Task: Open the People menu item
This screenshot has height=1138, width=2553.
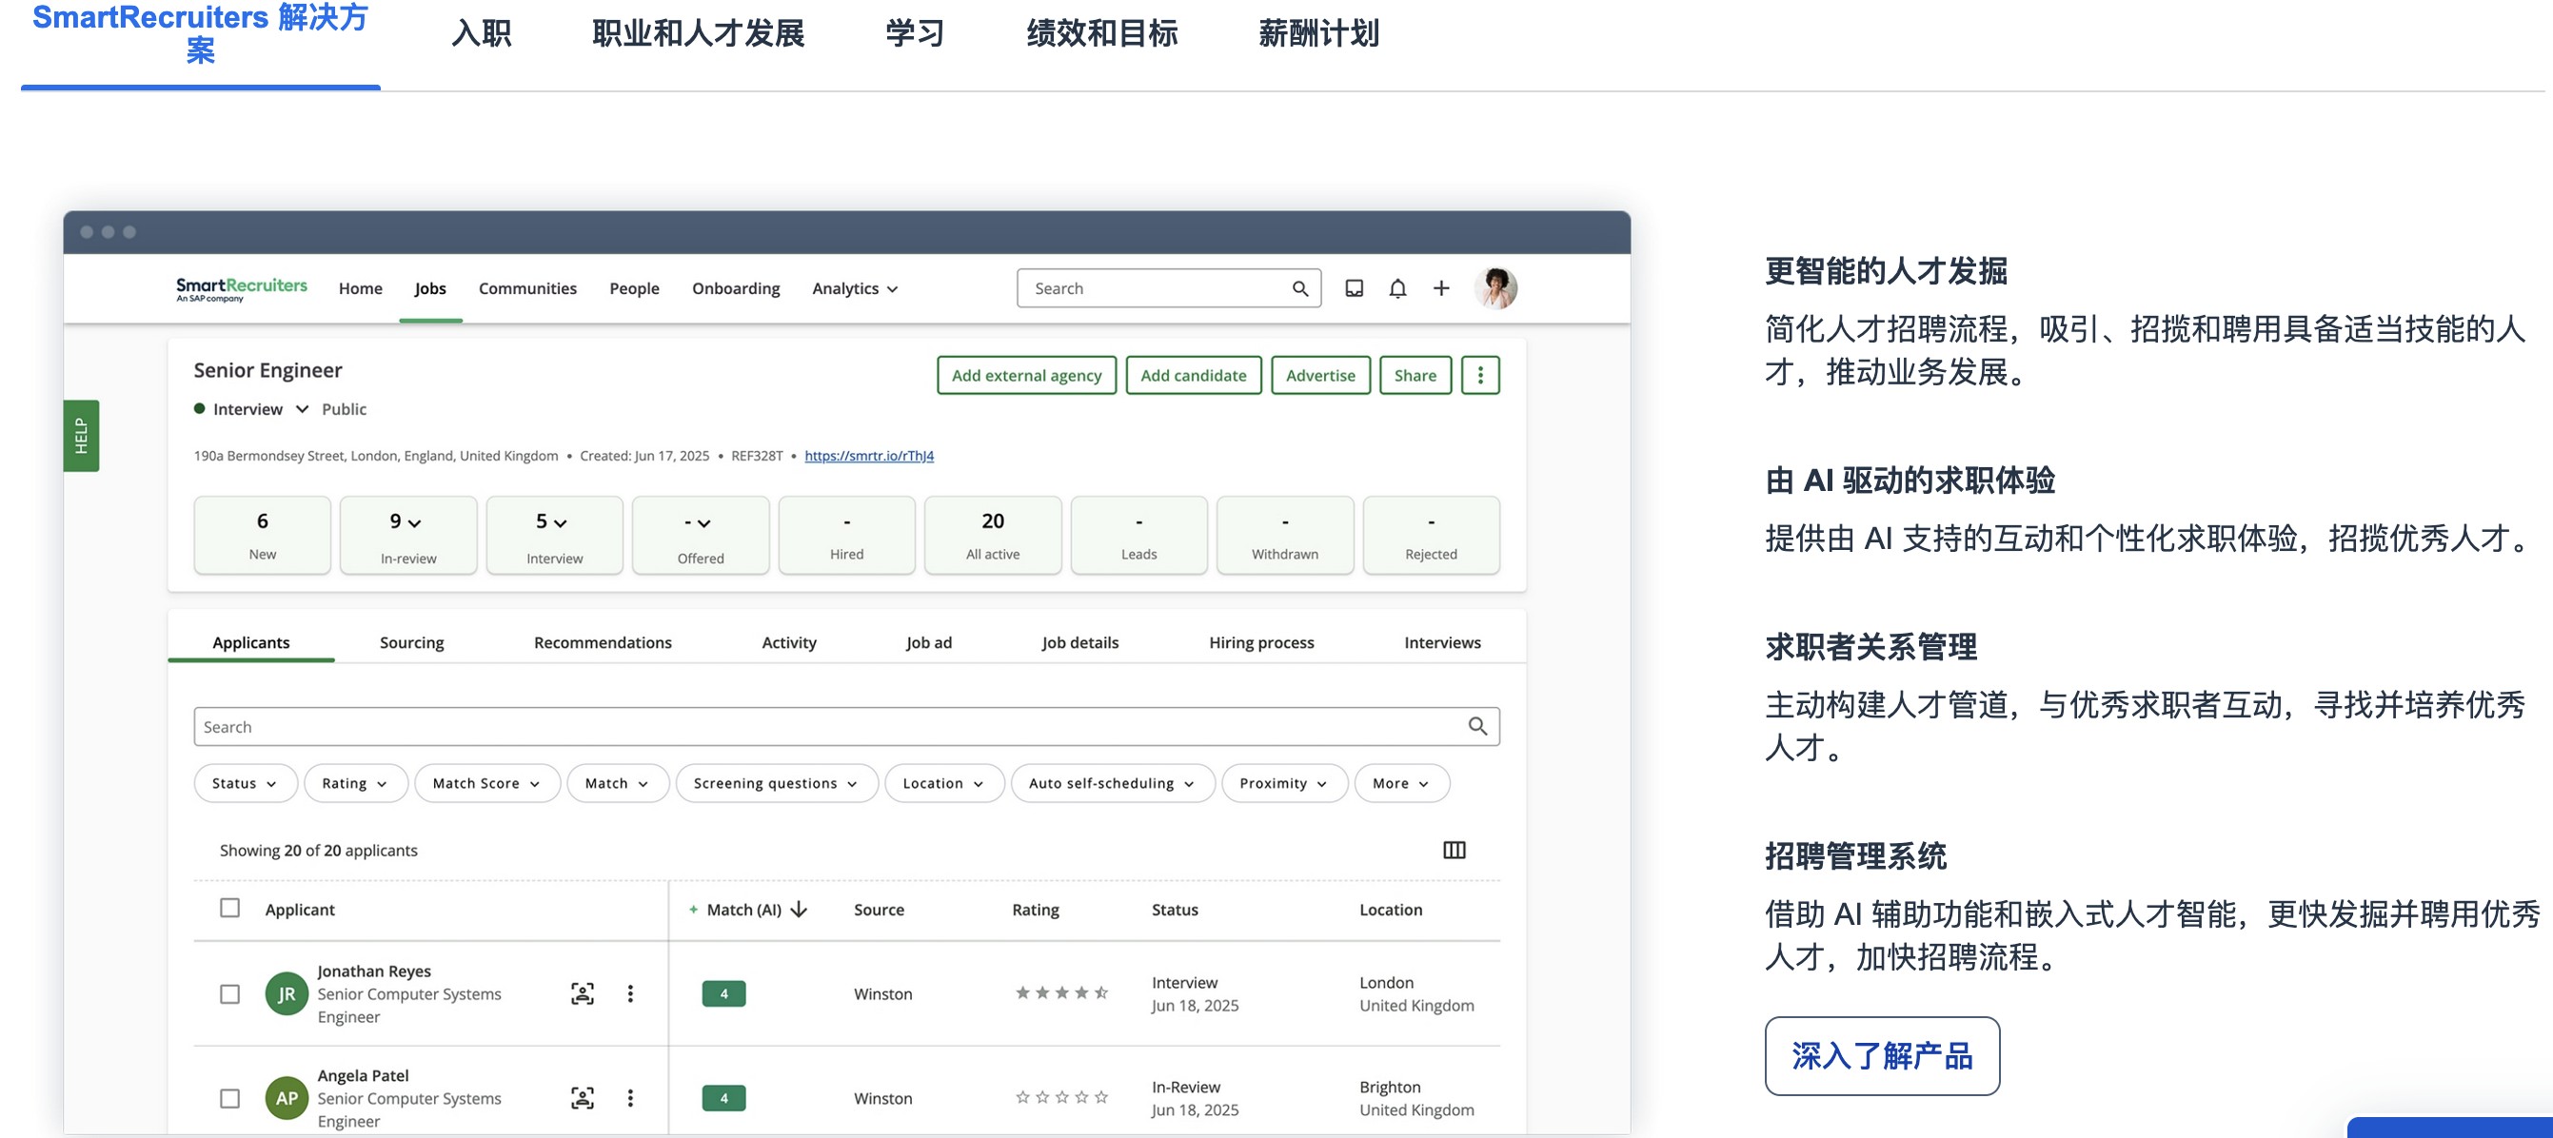Action: [x=634, y=288]
